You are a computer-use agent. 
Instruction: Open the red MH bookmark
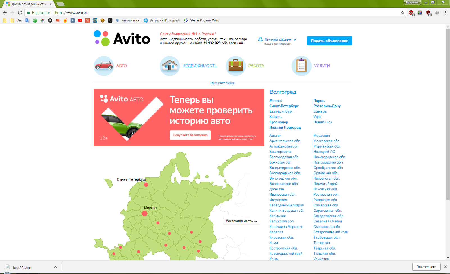click(58, 20)
